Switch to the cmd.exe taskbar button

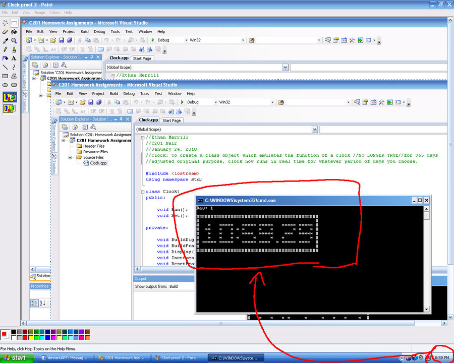[236, 358]
